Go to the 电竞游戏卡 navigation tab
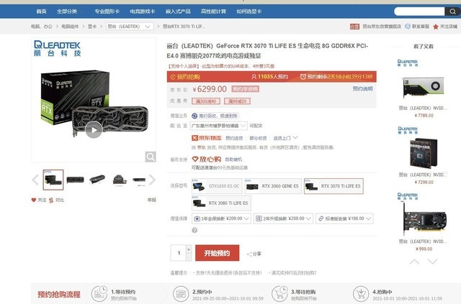 143,11
